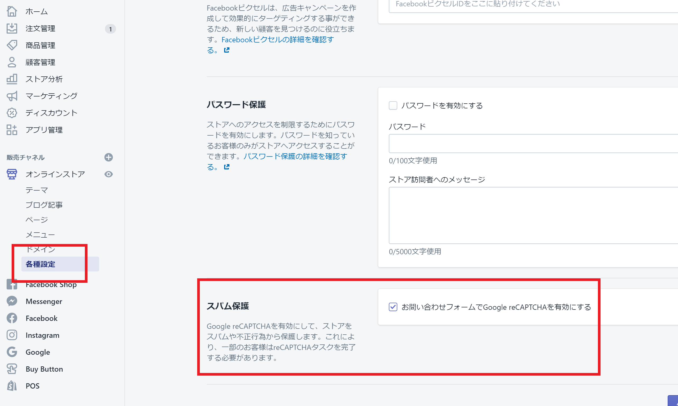Click plus icon to add a sales channel
The height and width of the screenshot is (406, 678).
coord(109,157)
